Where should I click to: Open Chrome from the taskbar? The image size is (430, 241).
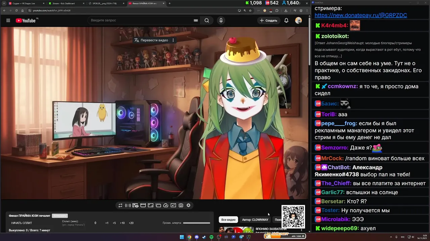coord(189,237)
